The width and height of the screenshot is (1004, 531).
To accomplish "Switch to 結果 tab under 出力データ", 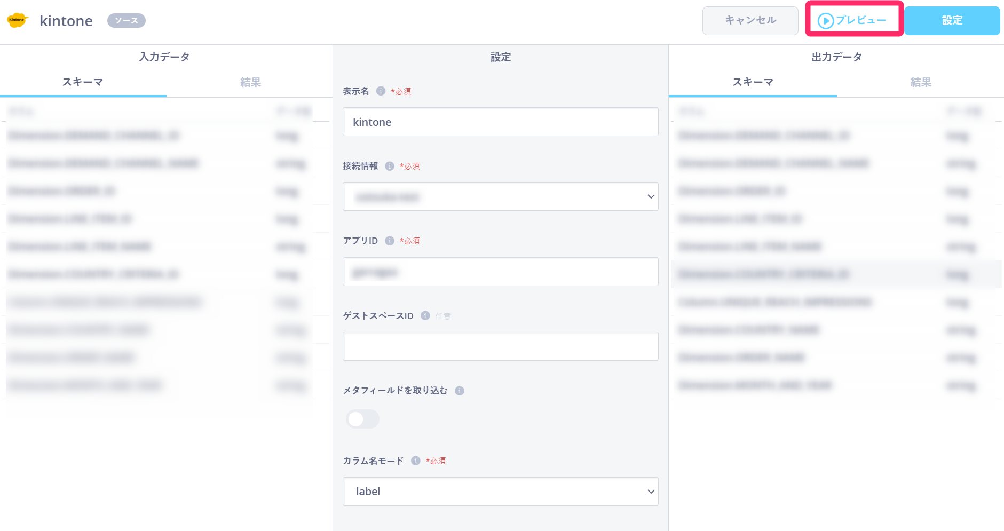I will tap(920, 82).
